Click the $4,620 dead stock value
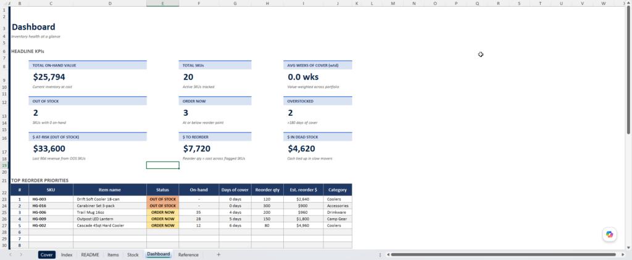 tap(301, 149)
